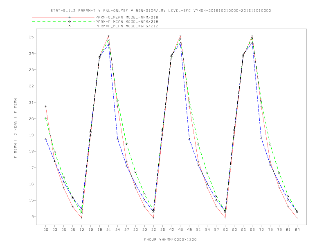Click x-axis forecast hour label 45
Image resolution: width=324 pixels, height=250 pixels.
tap(180, 230)
